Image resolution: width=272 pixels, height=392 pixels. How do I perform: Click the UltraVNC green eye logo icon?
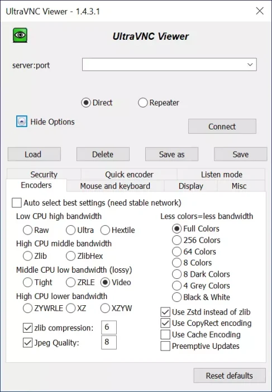[20, 35]
